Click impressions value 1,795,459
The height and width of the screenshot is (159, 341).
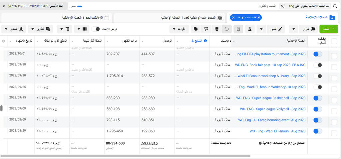click(x=115, y=131)
